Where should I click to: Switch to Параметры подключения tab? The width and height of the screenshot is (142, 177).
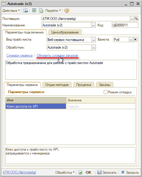24,32
